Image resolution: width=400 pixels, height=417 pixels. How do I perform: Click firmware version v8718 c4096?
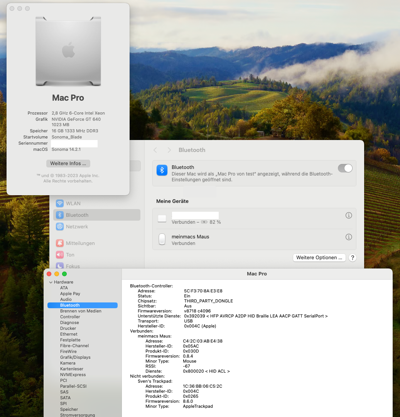pyautogui.click(x=197, y=311)
